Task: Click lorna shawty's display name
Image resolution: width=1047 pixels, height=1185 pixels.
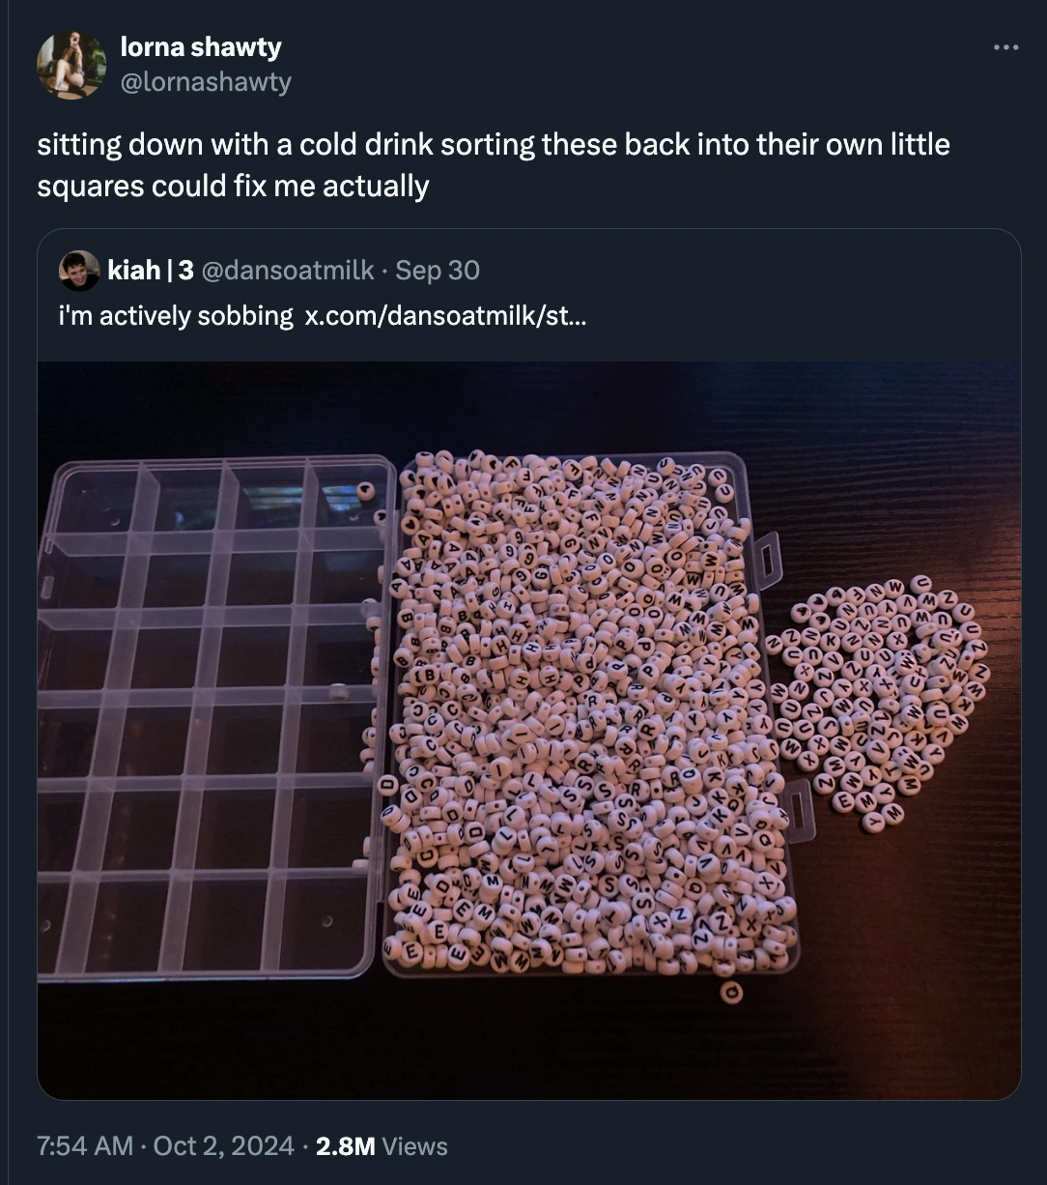Action: (200, 46)
